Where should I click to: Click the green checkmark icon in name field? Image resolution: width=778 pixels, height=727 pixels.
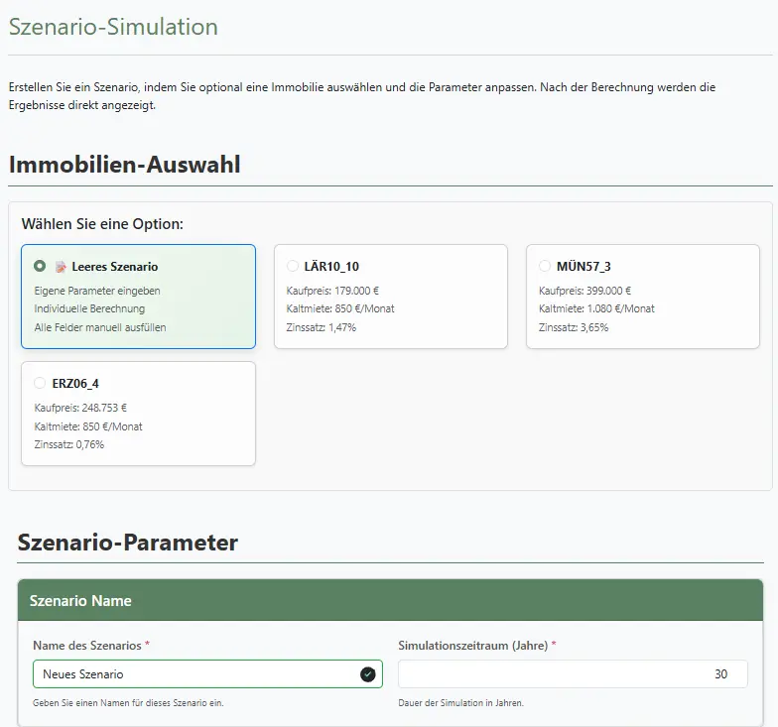point(367,674)
